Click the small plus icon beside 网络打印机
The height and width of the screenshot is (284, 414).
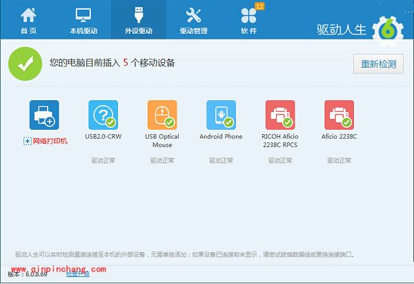click(28, 141)
